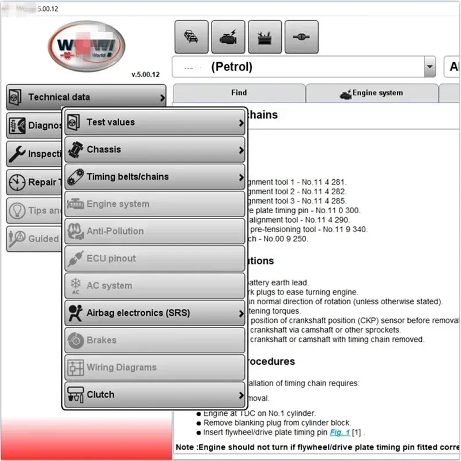Select the engine diagnostics lightning toolbar icon

click(228, 36)
